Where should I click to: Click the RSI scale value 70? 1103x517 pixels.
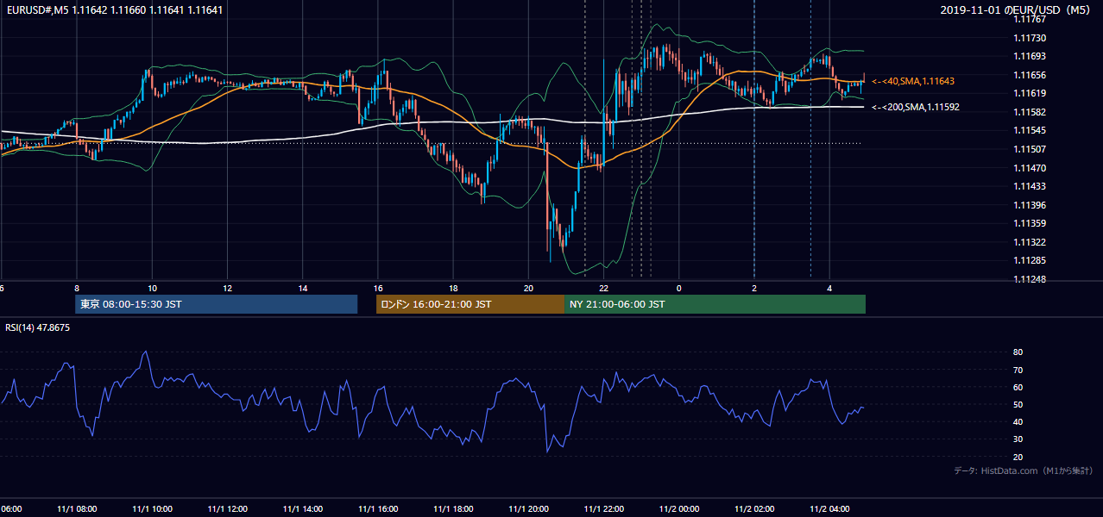tap(1018, 371)
